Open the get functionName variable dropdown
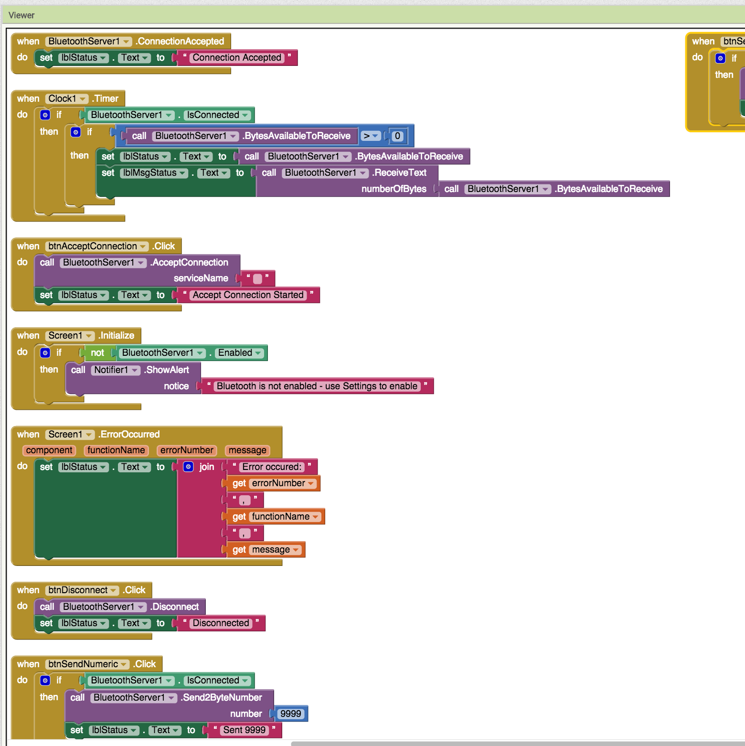This screenshot has width=745, height=746. (x=286, y=517)
